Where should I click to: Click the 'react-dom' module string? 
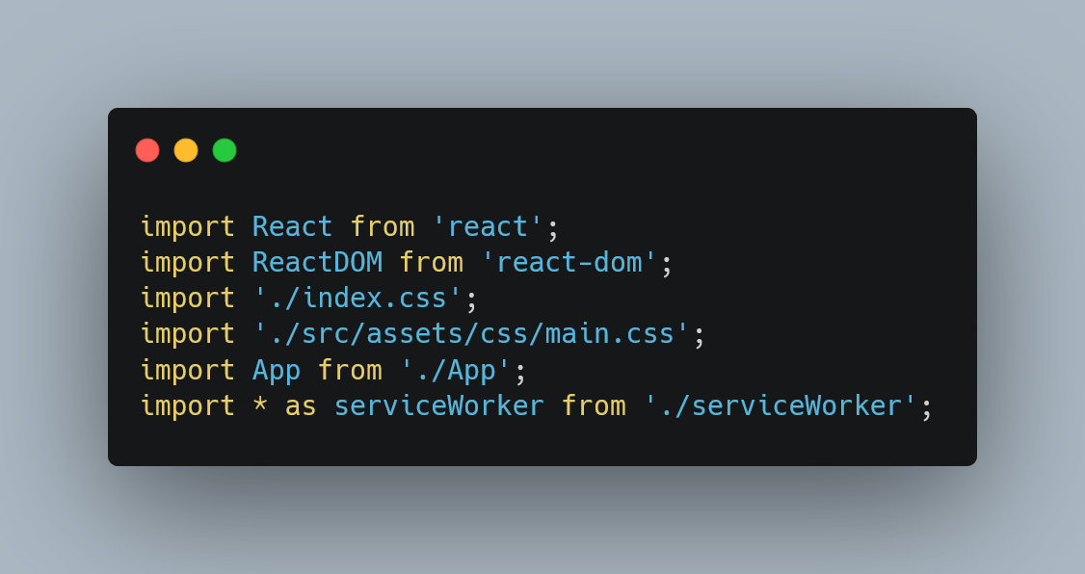tap(569, 263)
